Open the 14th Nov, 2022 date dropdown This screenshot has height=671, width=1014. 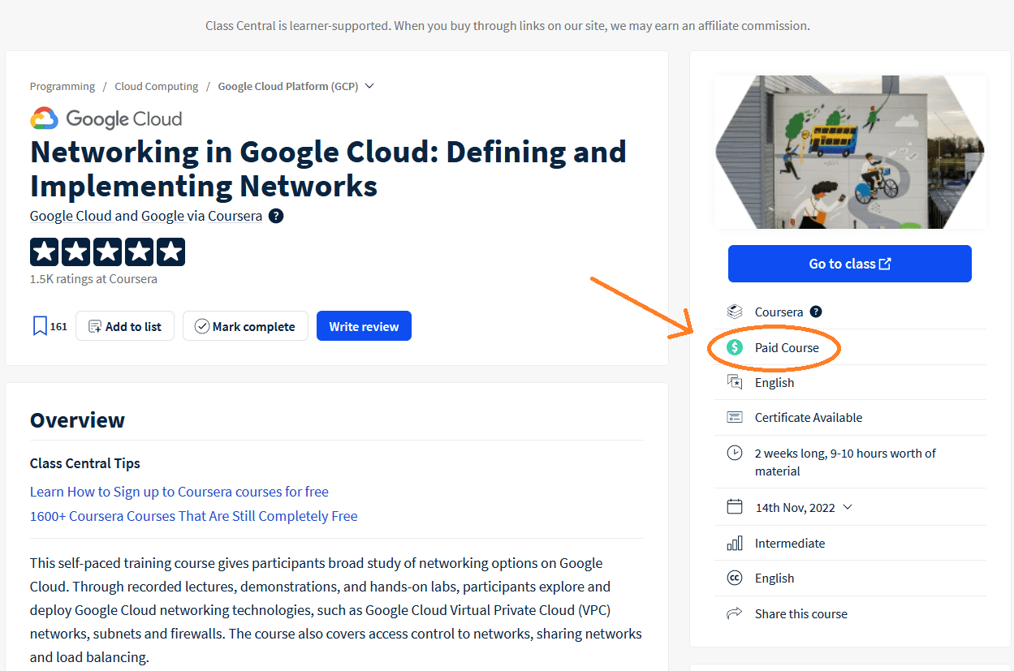(x=848, y=507)
